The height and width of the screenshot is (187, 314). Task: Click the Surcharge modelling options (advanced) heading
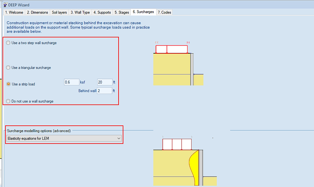(39, 131)
